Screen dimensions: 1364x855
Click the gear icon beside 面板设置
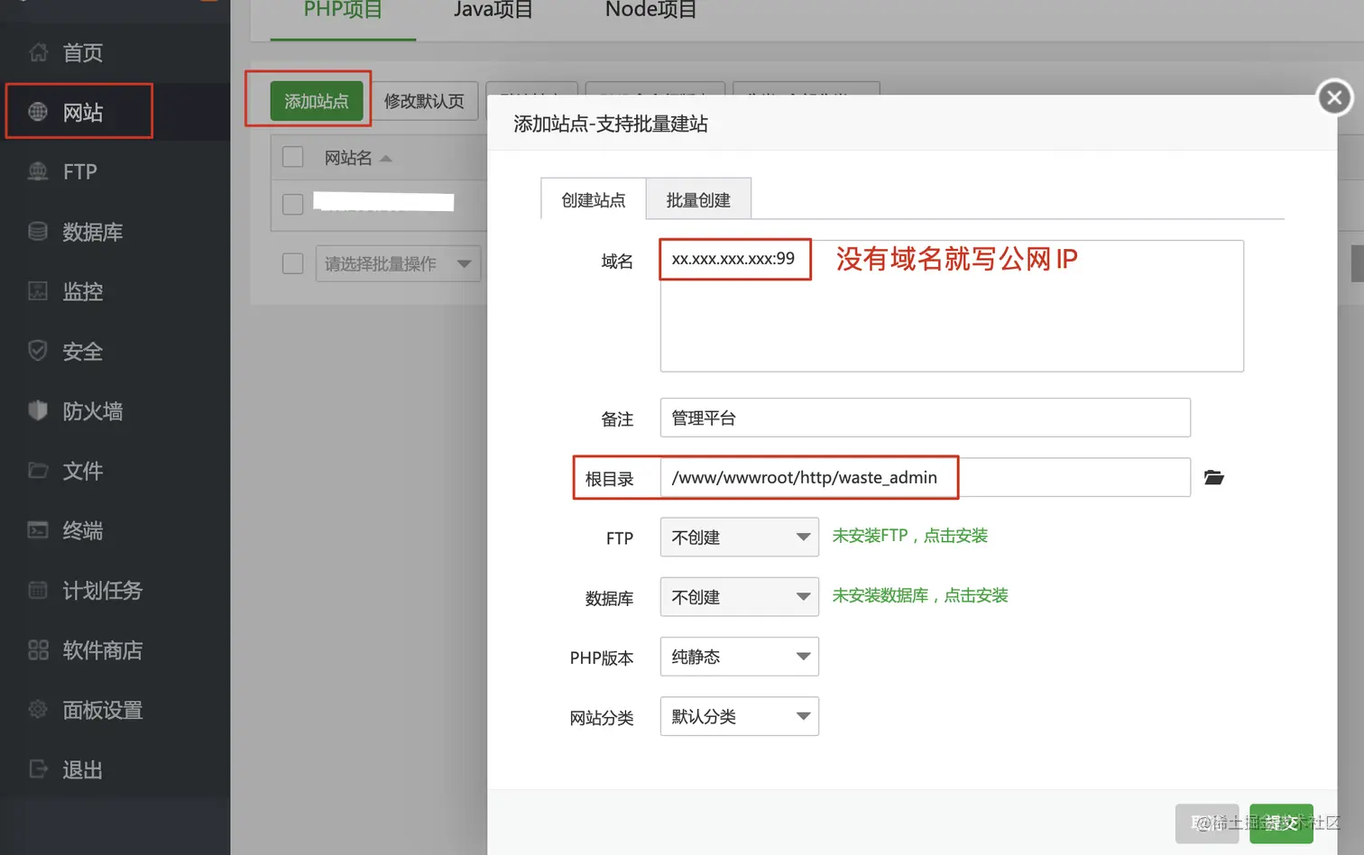point(38,710)
